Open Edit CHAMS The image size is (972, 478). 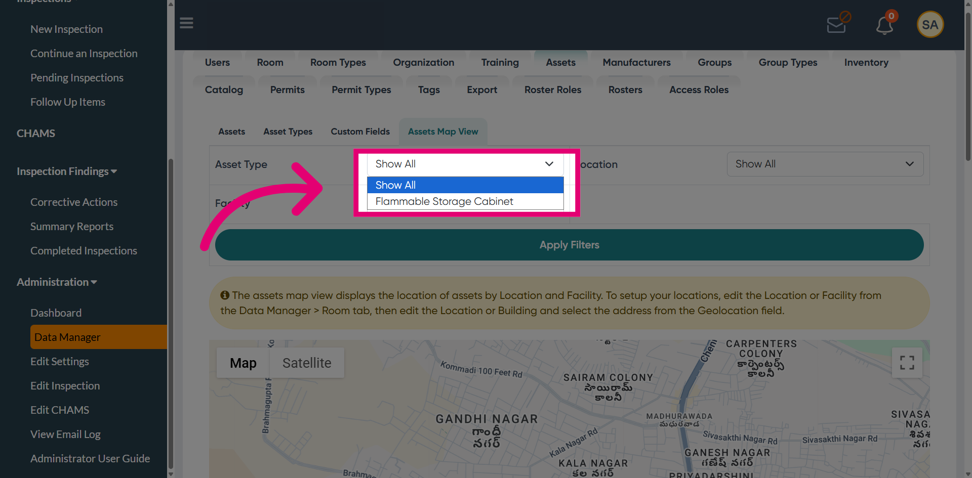click(x=60, y=410)
